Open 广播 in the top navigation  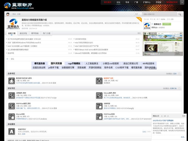tap(136, 2)
